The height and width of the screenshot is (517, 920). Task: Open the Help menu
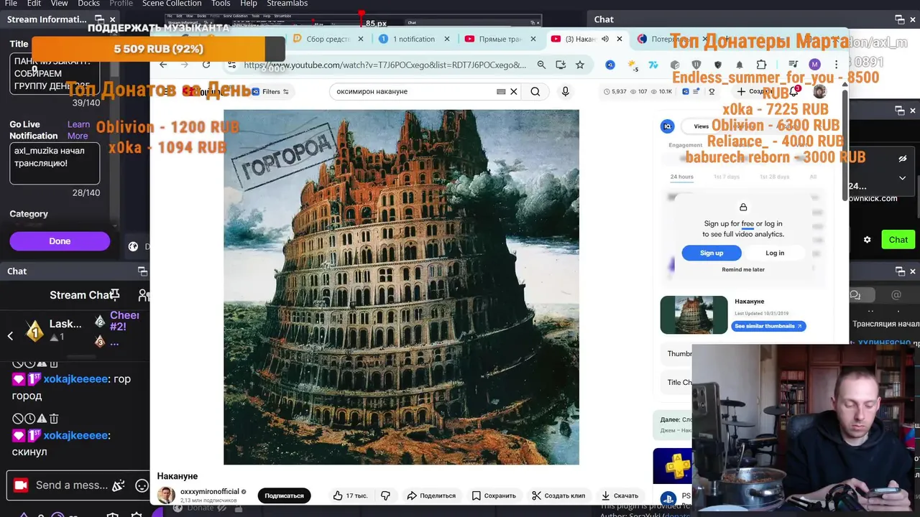[x=249, y=4]
